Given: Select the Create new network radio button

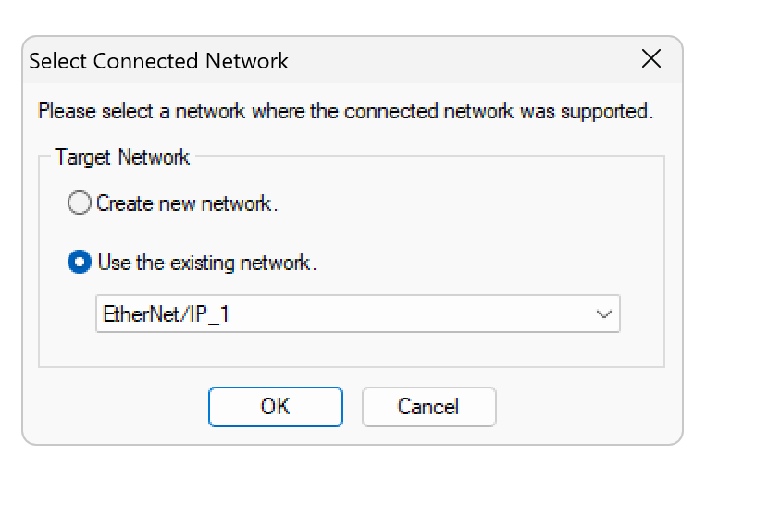Looking at the screenshot, I should [81, 203].
